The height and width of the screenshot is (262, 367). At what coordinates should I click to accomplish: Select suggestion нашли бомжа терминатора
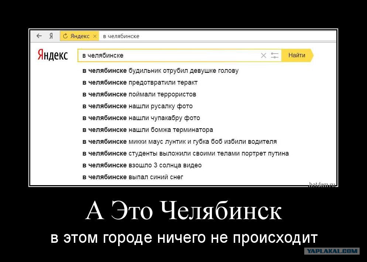(148, 130)
